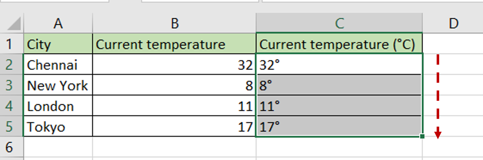Select column B header
This screenshot has height=160, width=483.
174,24
